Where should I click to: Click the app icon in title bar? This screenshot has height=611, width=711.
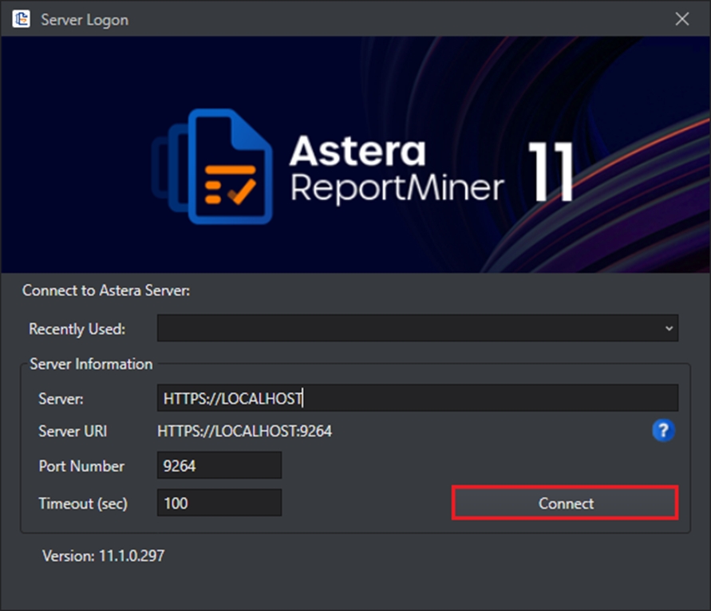click(x=22, y=19)
